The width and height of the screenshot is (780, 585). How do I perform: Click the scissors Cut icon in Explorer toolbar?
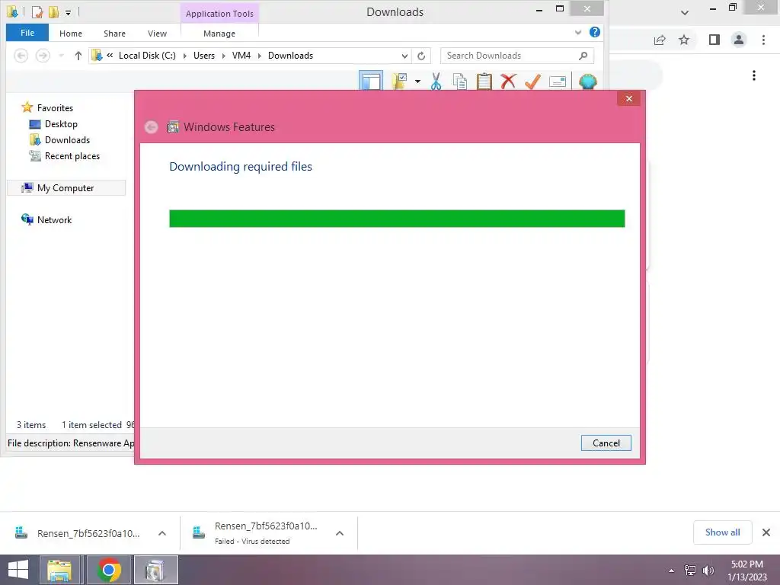point(436,81)
